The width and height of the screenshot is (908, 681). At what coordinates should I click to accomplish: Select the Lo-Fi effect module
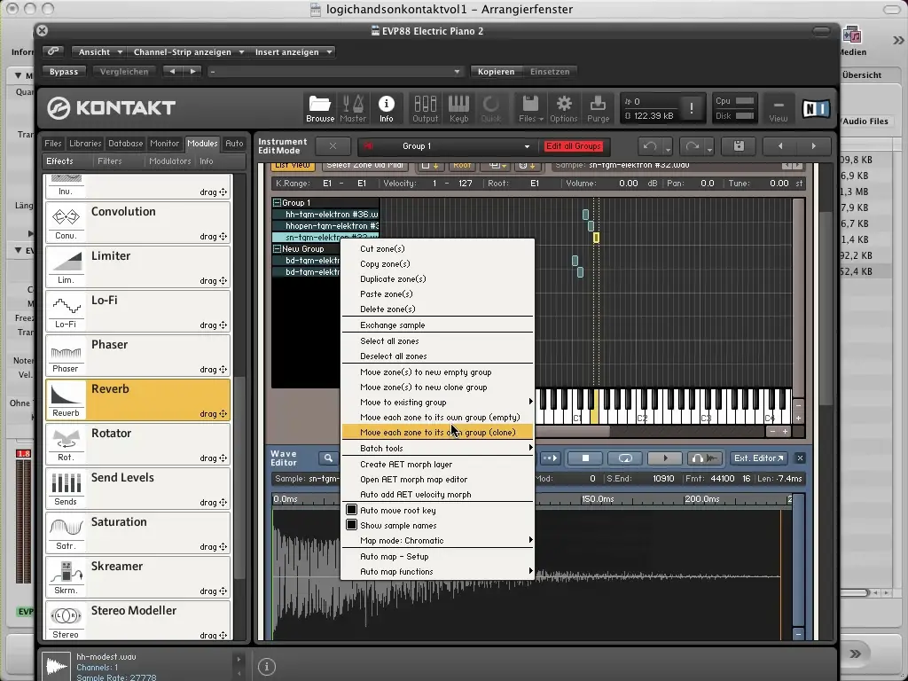click(x=137, y=311)
